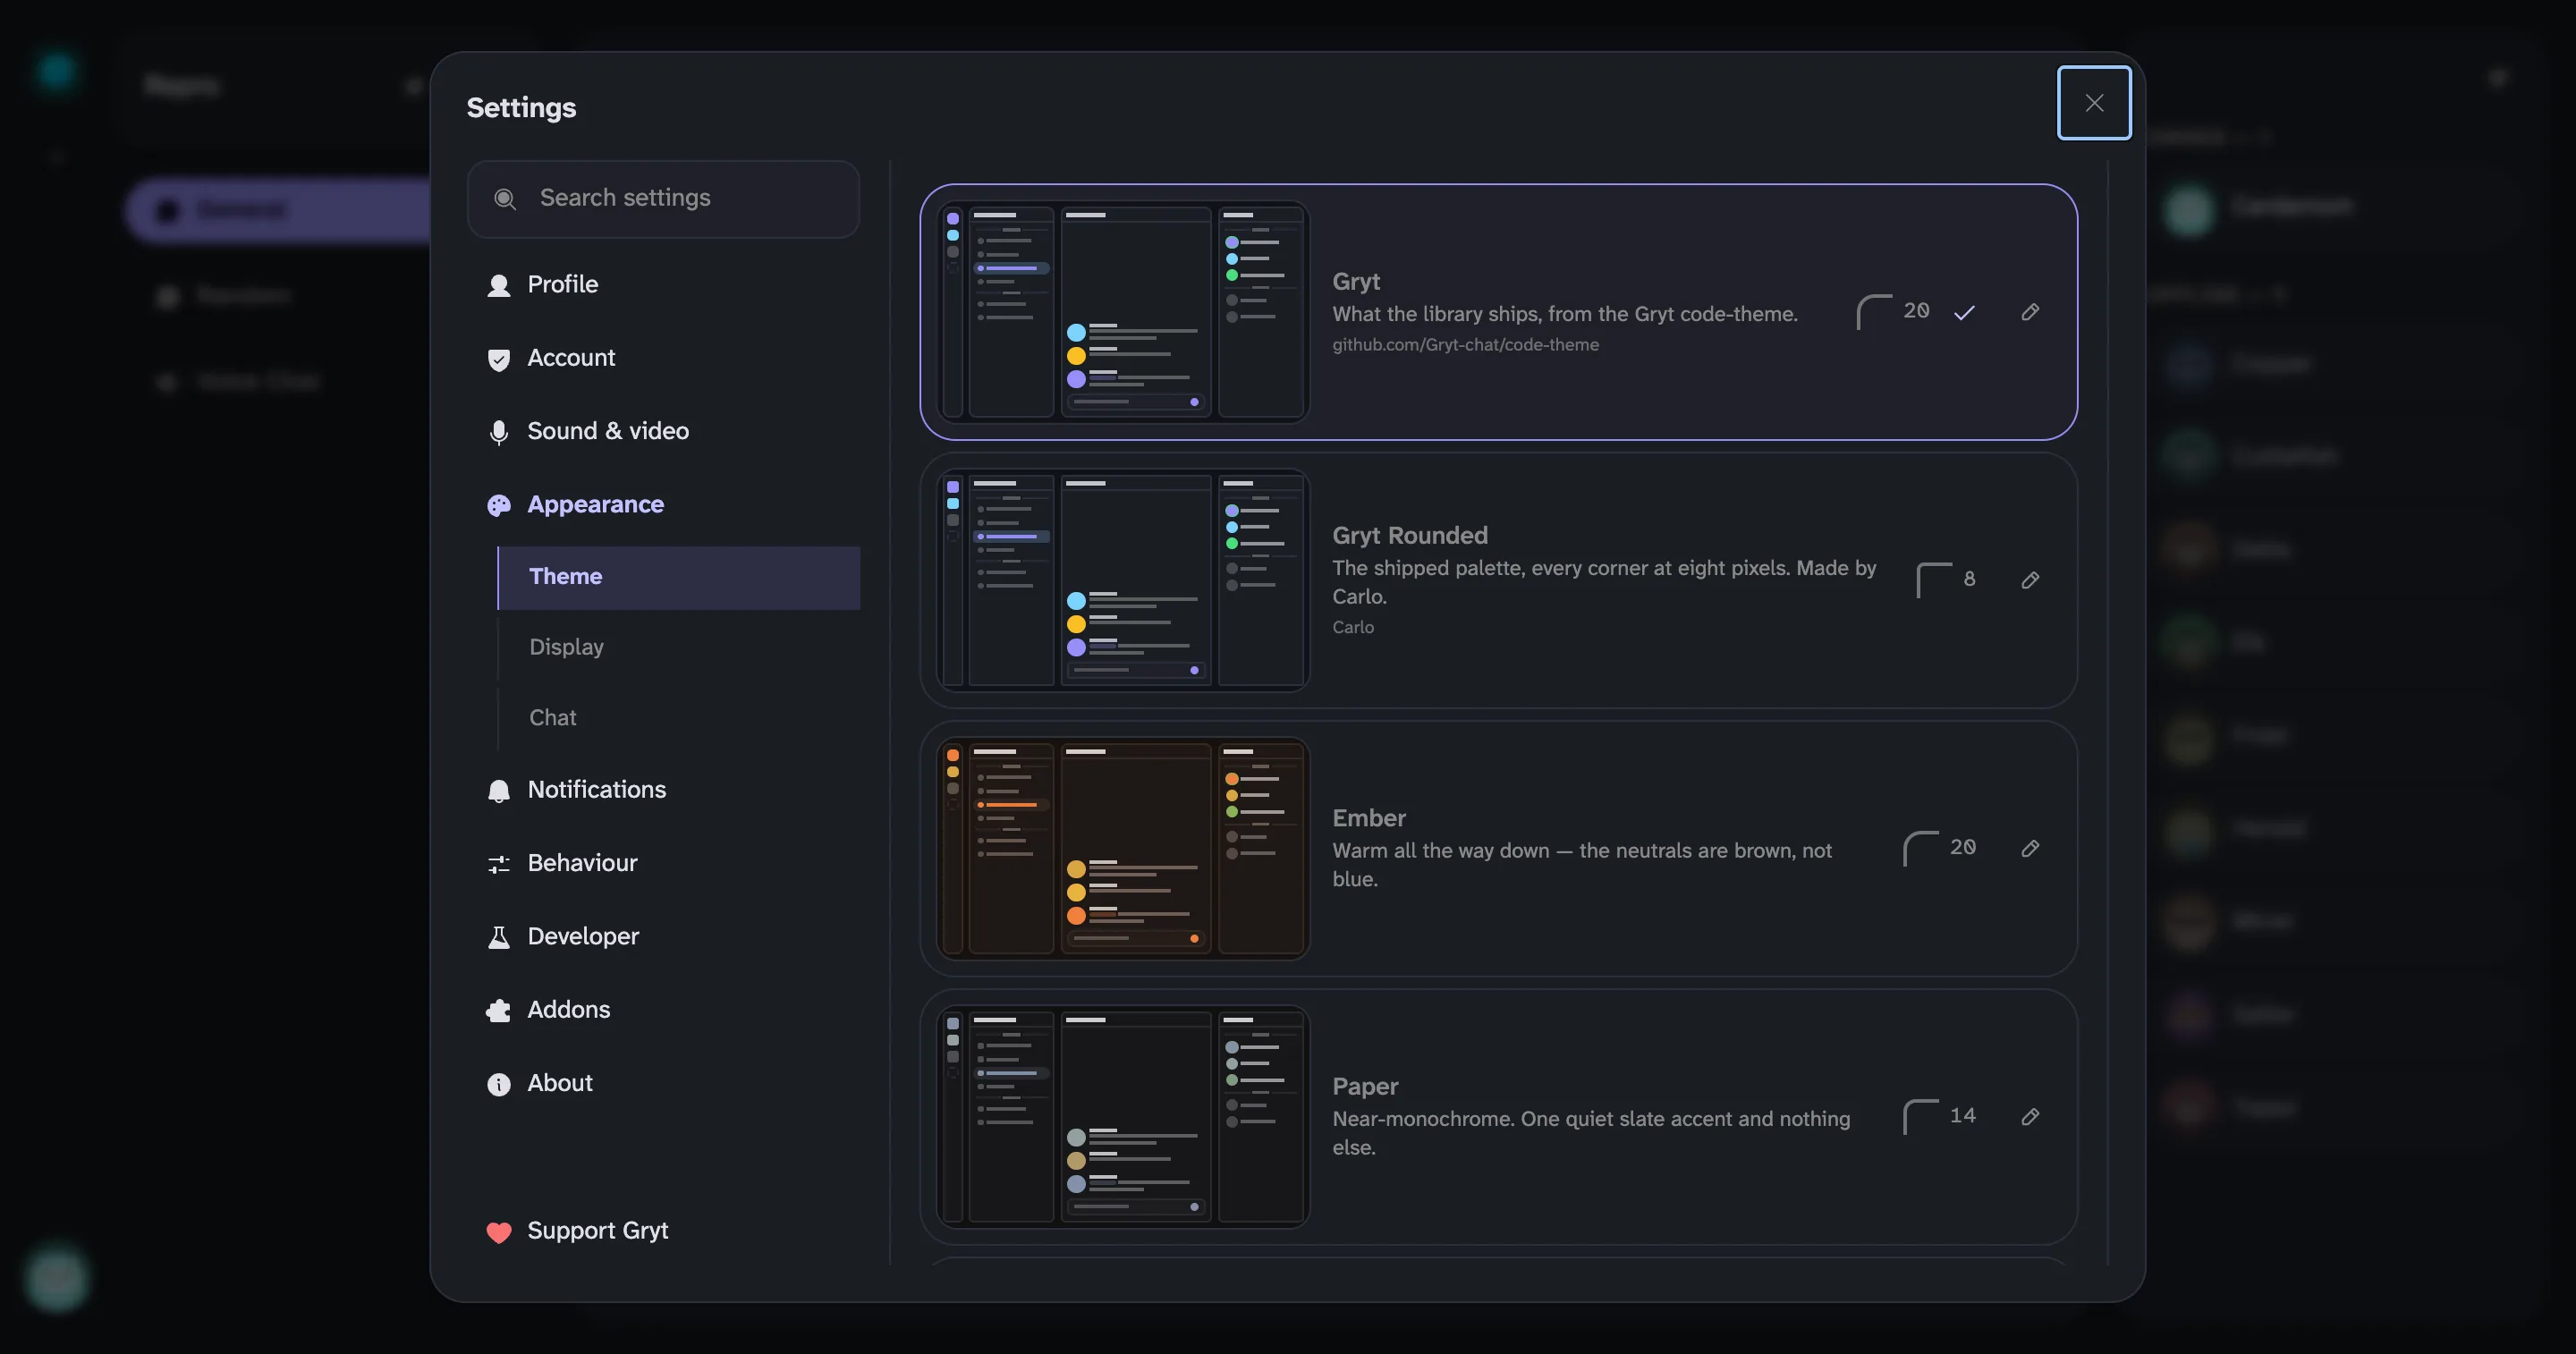2576x1354 pixels.
Task: Click the Paper corner radius icon
Action: [1921, 1116]
